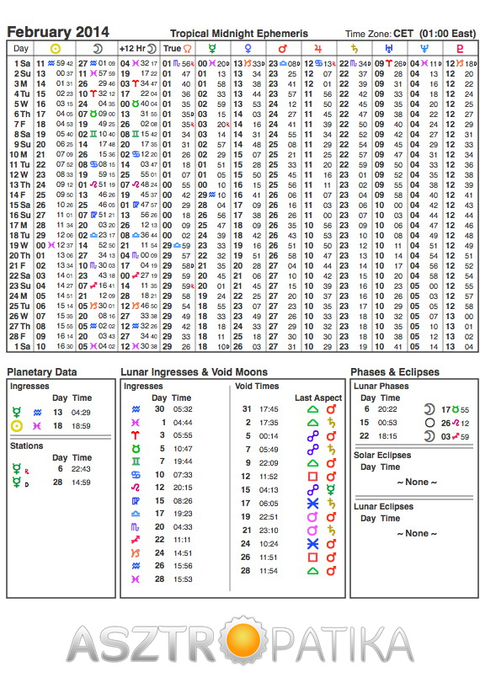Click Sagittarius glyph in lunar ingress 11:11

[x=136, y=540]
